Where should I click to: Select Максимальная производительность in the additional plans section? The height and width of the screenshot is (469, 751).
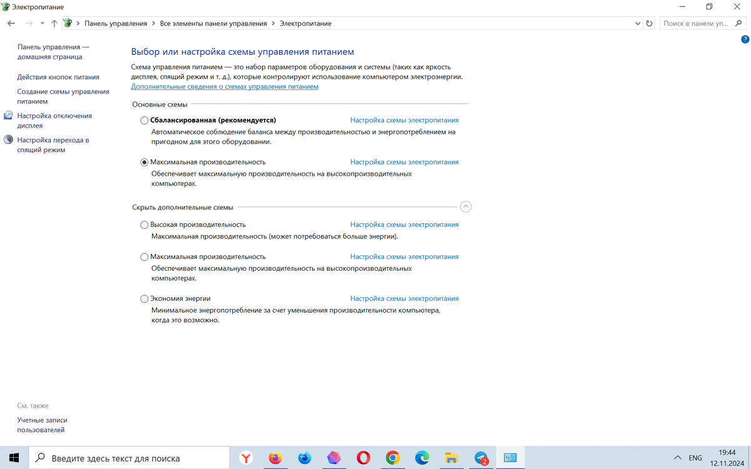[145, 257]
